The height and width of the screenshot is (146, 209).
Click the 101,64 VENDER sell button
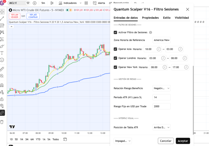[15, 16]
